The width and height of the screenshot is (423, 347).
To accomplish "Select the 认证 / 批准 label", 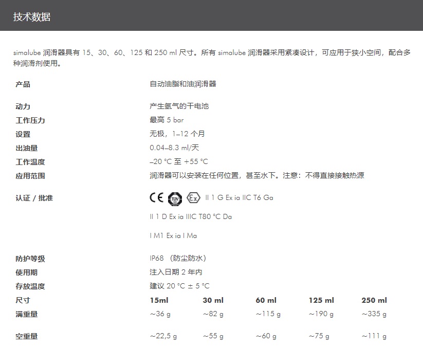I will 34,198.
